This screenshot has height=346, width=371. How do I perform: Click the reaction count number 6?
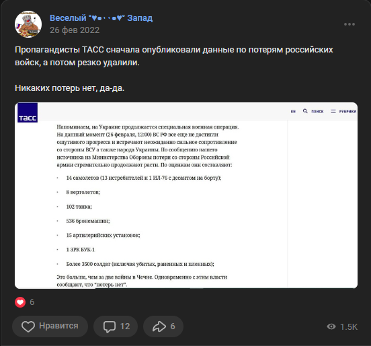pos(32,302)
